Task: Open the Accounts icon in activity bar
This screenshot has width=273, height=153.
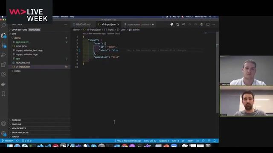Action: coord(3,124)
